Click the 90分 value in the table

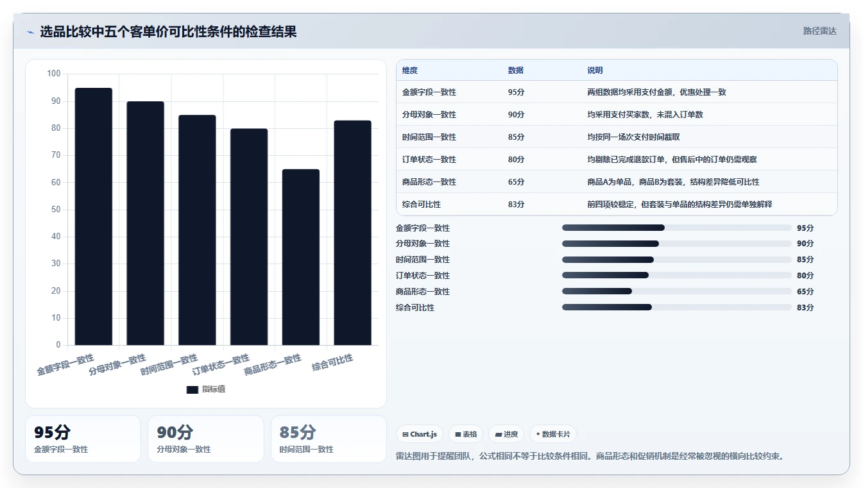point(516,115)
